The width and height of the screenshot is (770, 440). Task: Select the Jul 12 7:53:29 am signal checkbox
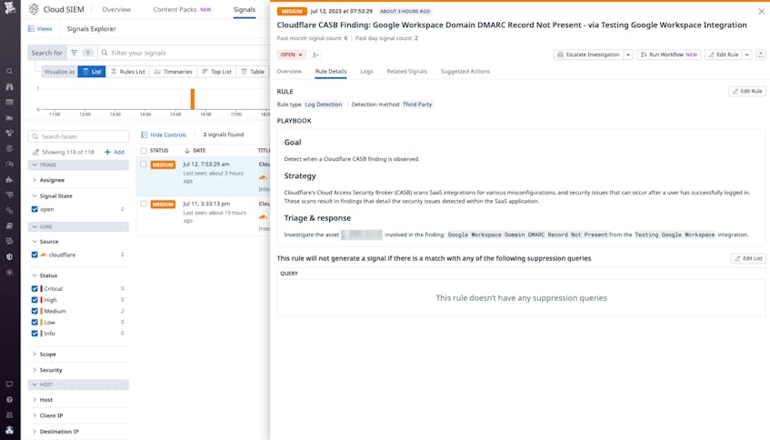(144, 164)
